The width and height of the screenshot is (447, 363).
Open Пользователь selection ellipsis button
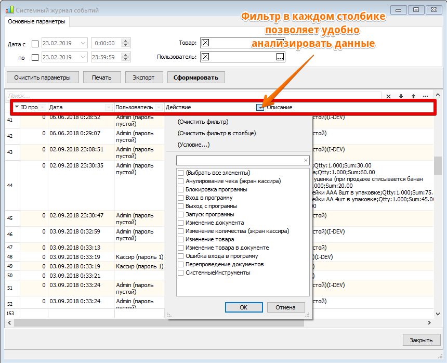[x=280, y=57]
